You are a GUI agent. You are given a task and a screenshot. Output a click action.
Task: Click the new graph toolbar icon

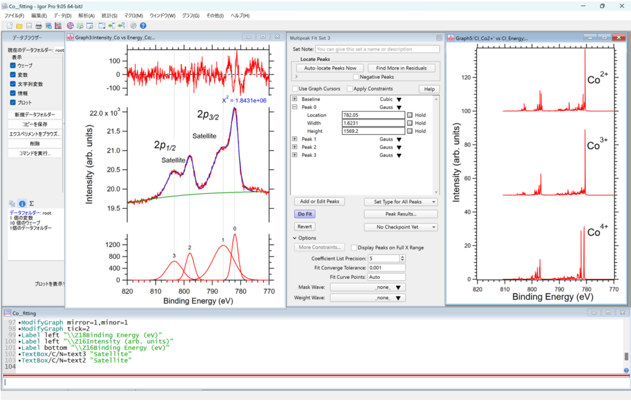pyautogui.click(x=58, y=26)
